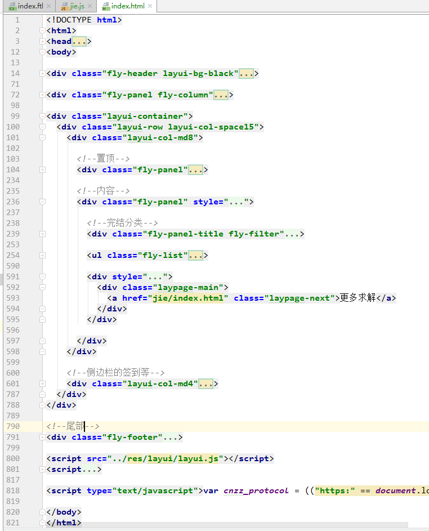Click folded ellipsis after layui-col-md4 div

(205, 383)
